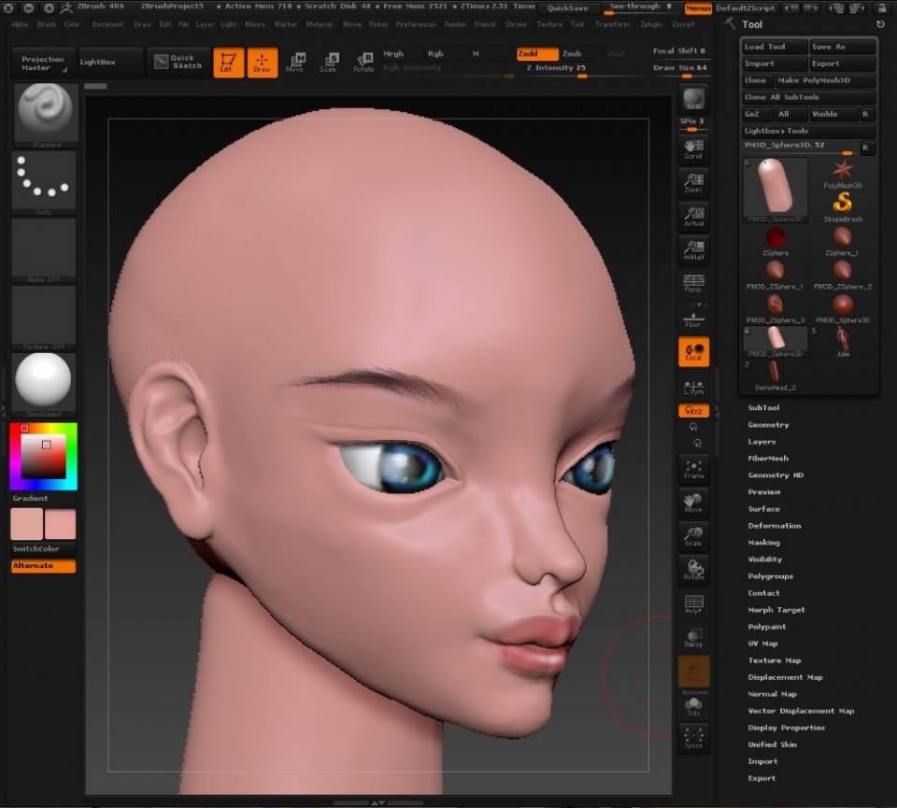Expand the FiberMesh section

pyautogui.click(x=768, y=458)
